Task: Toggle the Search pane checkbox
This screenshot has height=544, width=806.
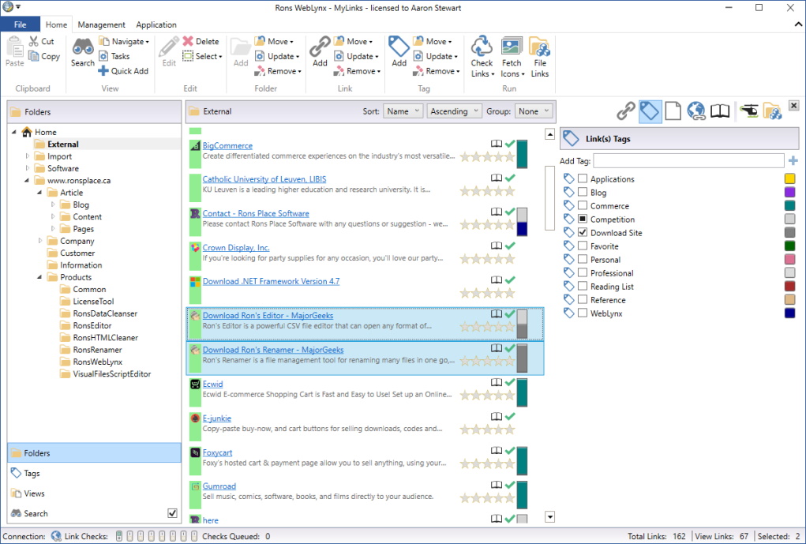Action: [x=172, y=513]
